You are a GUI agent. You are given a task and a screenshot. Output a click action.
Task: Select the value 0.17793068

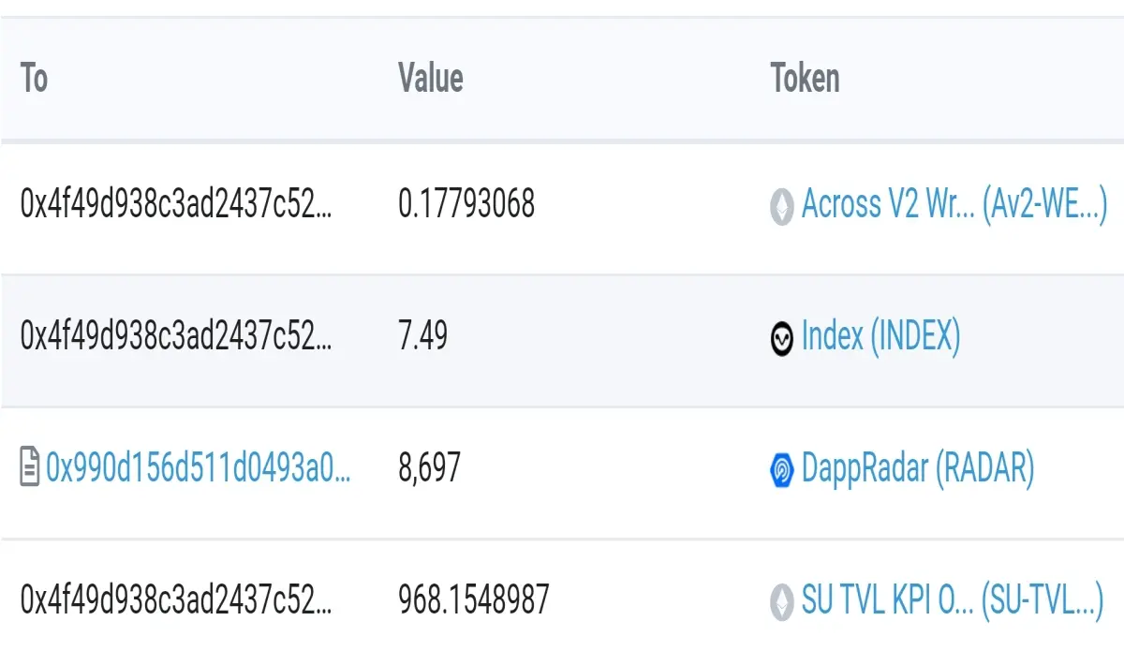466,204
